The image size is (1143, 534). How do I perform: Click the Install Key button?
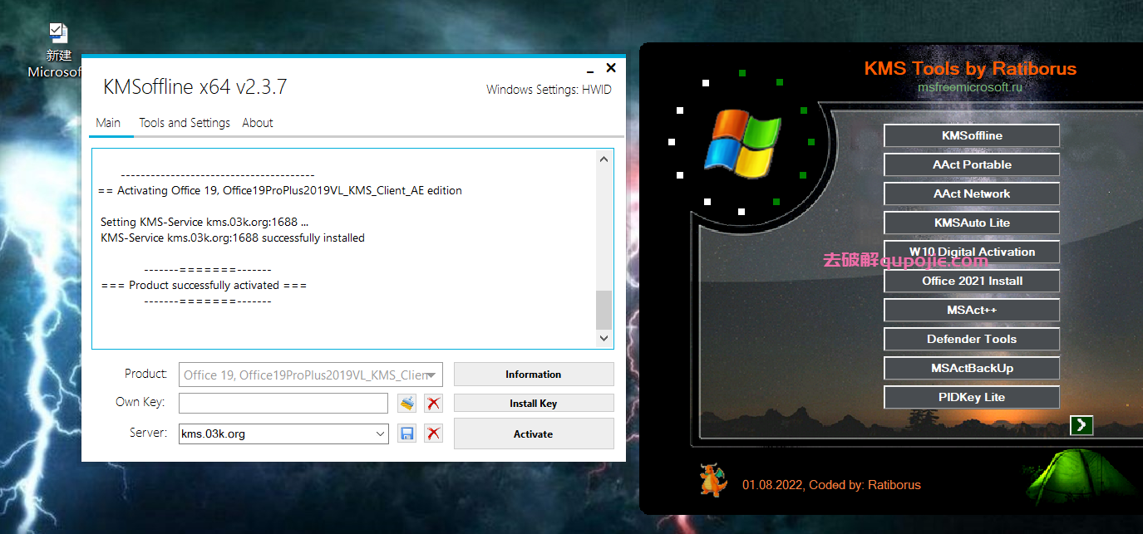click(534, 404)
